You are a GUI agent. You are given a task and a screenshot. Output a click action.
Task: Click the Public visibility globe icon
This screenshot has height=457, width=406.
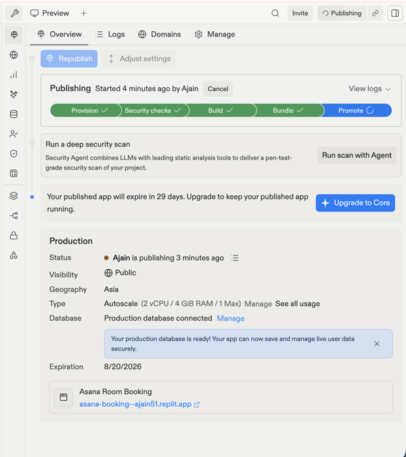108,273
